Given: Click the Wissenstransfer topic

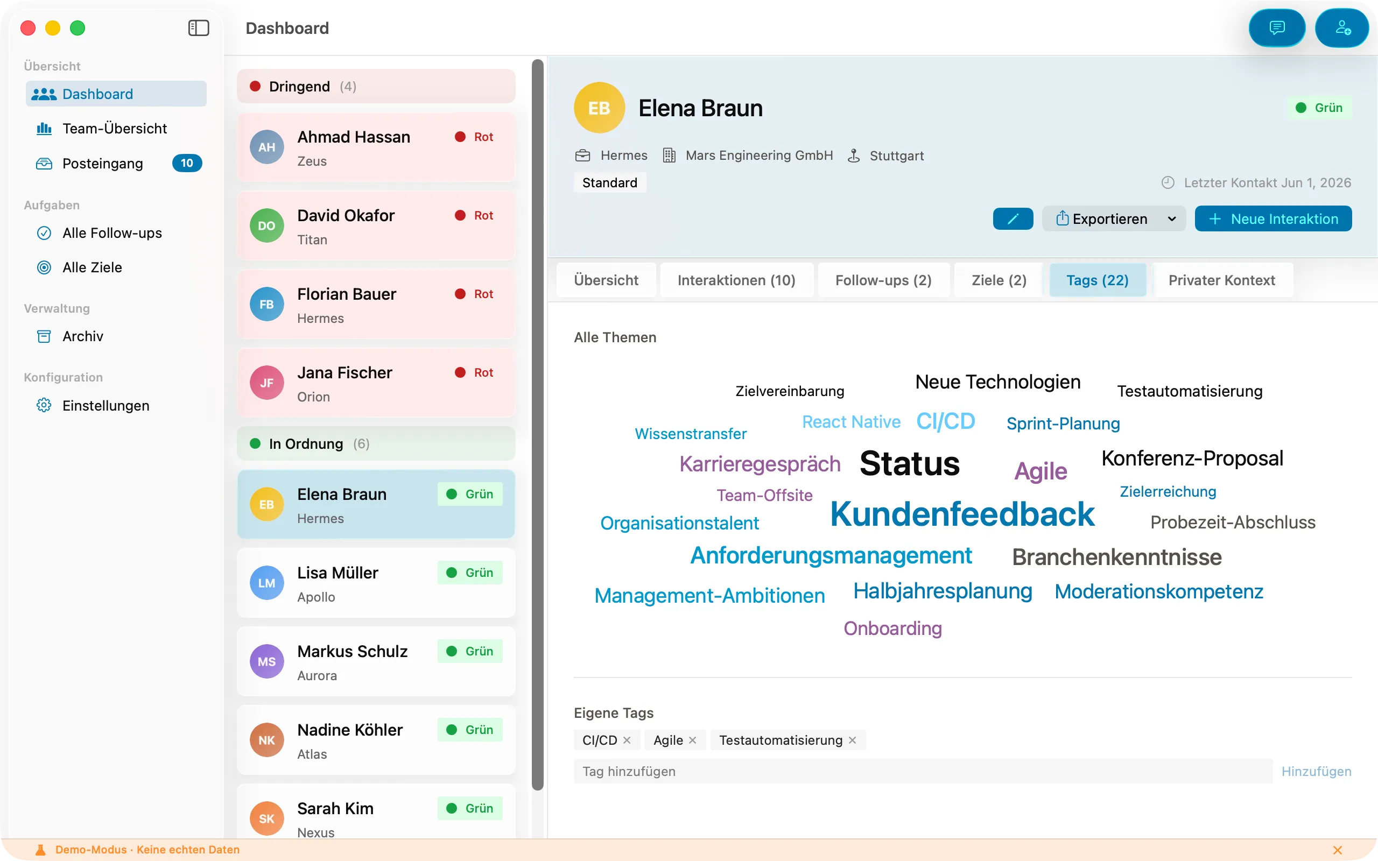Looking at the screenshot, I should pyautogui.click(x=690, y=434).
